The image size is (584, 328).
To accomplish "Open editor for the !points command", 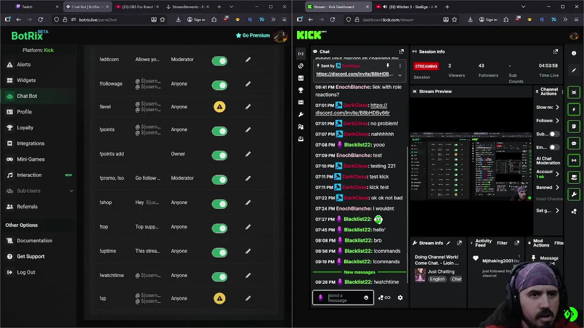I will 248,130.
